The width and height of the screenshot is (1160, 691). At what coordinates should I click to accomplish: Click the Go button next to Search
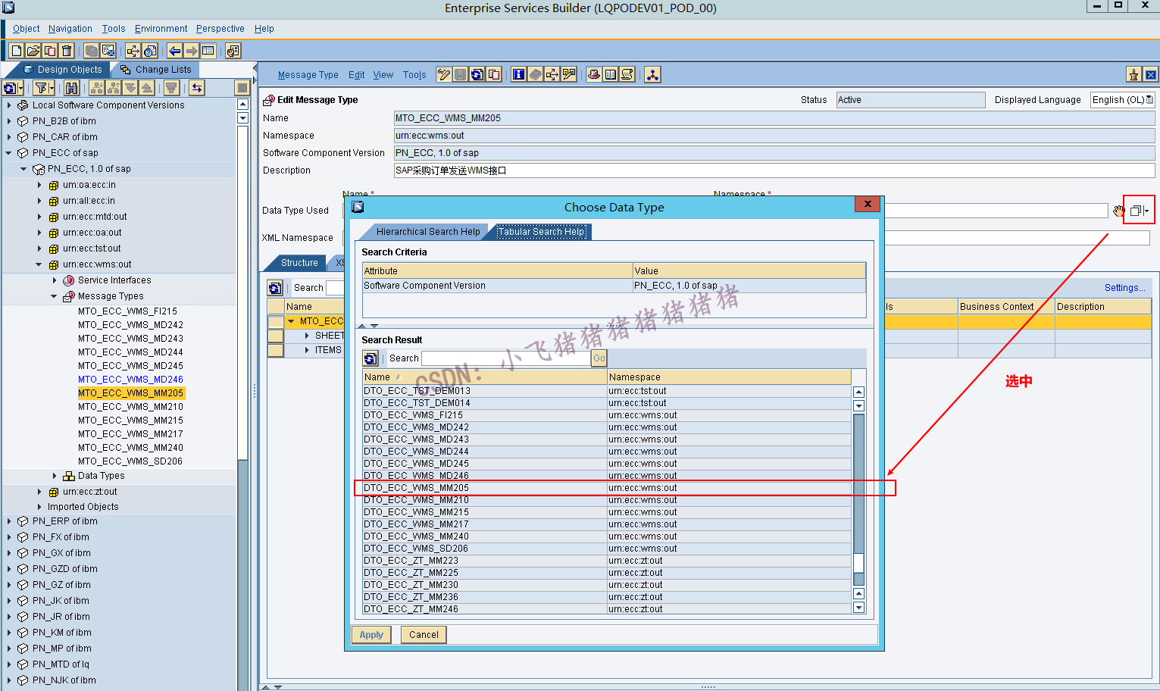(x=599, y=358)
